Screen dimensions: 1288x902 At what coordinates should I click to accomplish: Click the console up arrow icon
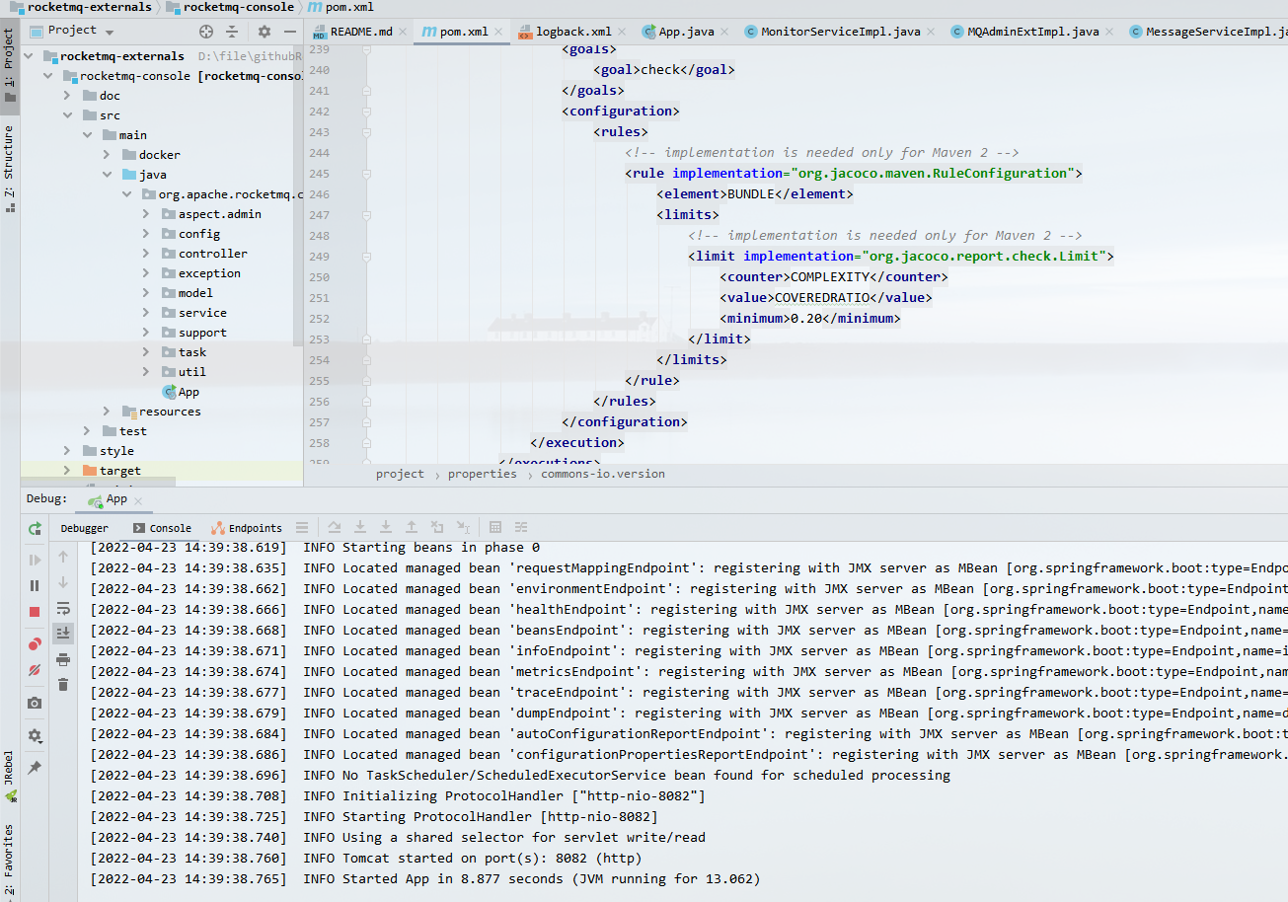tap(63, 557)
